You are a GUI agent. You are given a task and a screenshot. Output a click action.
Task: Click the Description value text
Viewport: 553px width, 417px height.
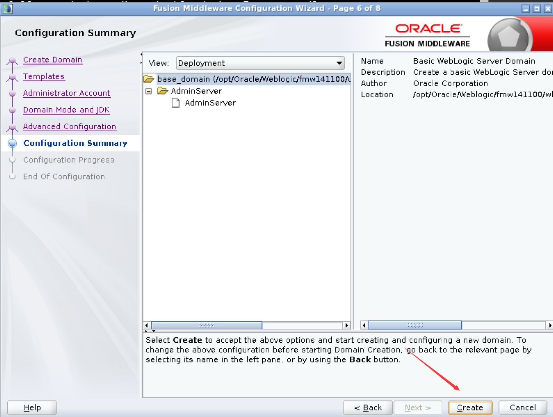point(483,72)
